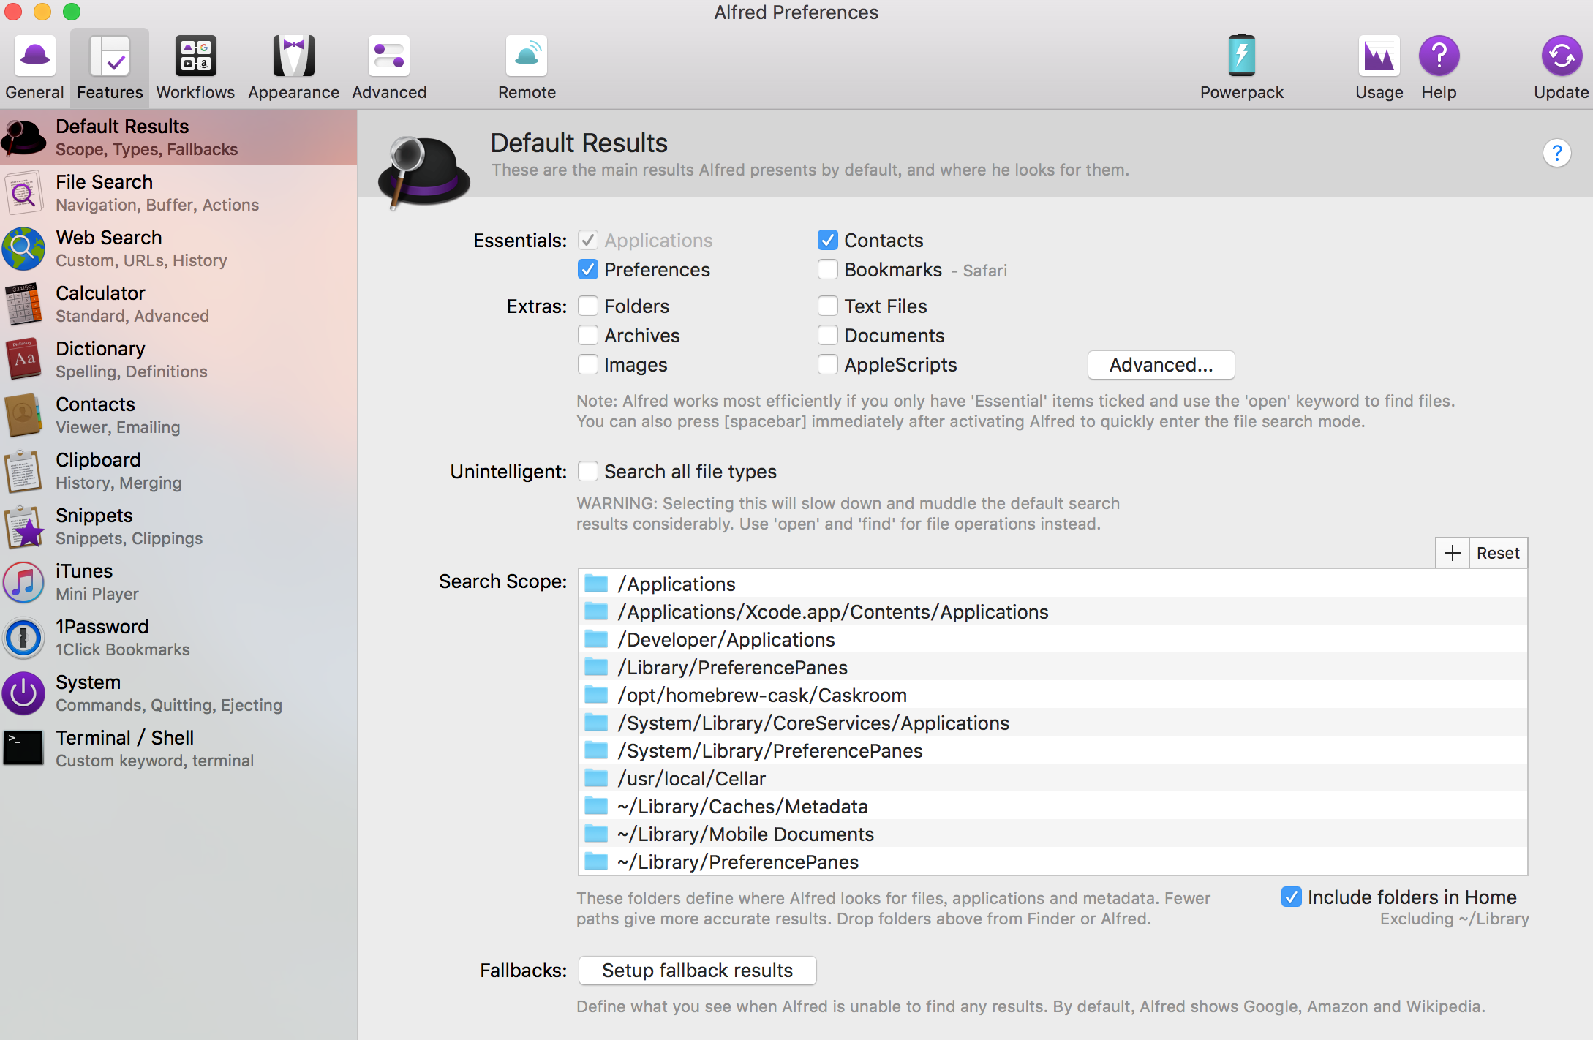
Task: Switch to the Advanced toolbar tab
Action: point(389,67)
